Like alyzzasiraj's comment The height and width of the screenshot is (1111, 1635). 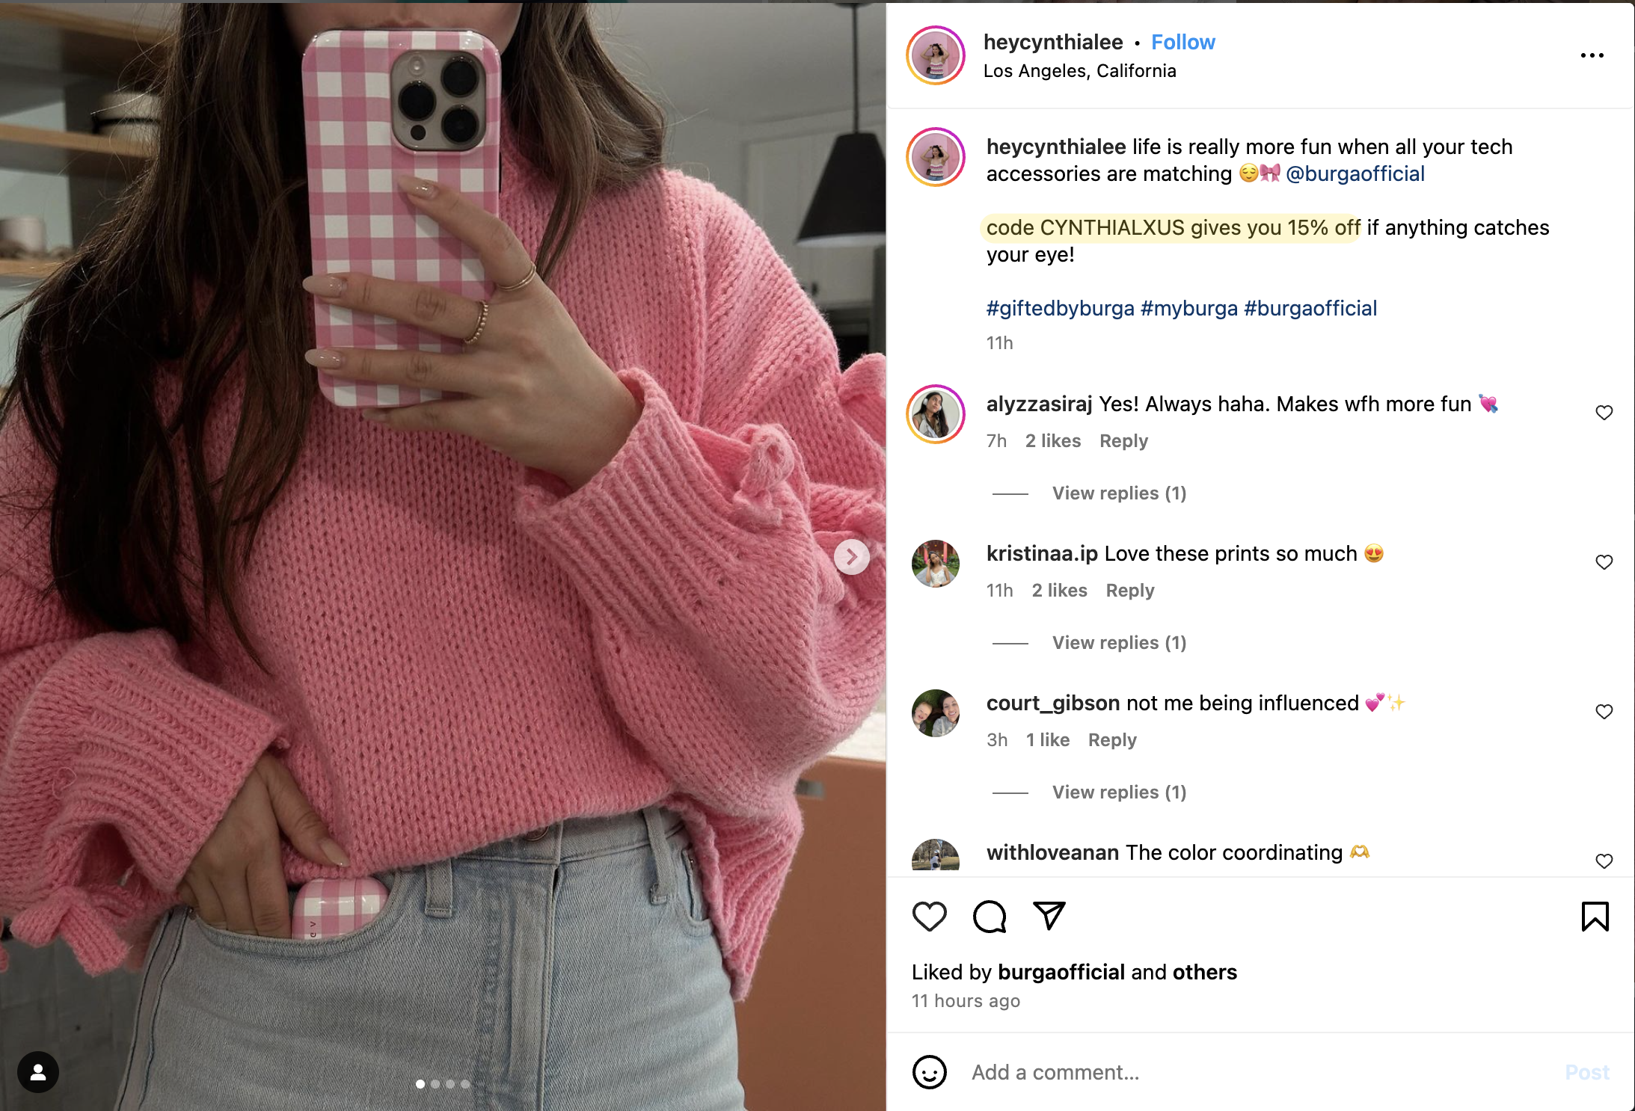click(x=1604, y=413)
